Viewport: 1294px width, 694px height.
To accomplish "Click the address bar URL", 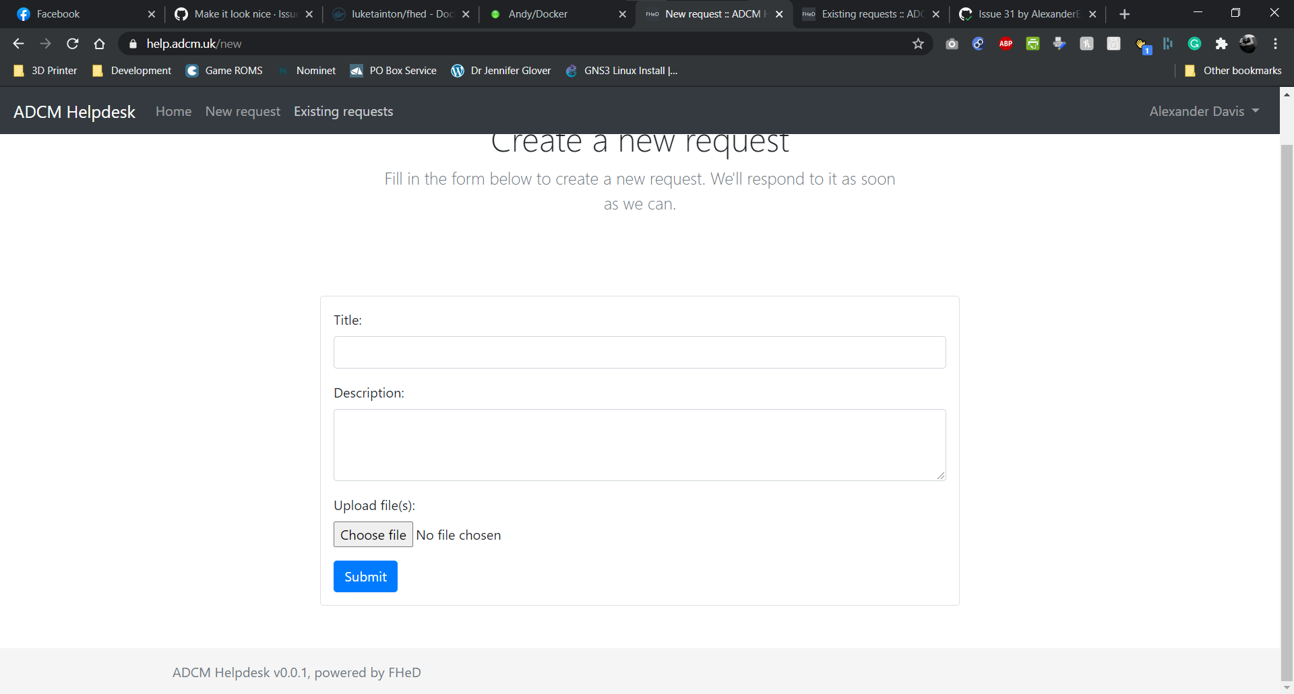I will coord(194,44).
